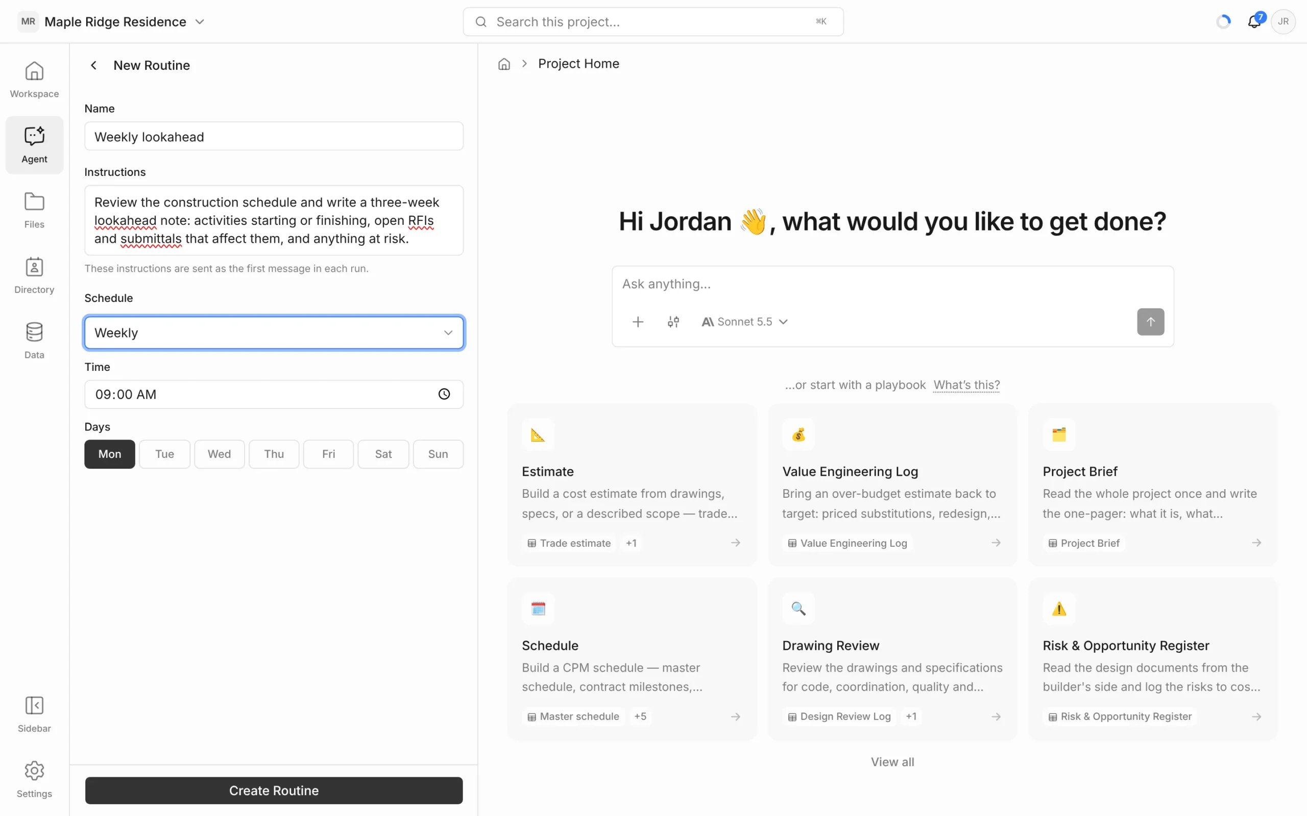Click the Create Routine button

[x=274, y=790]
